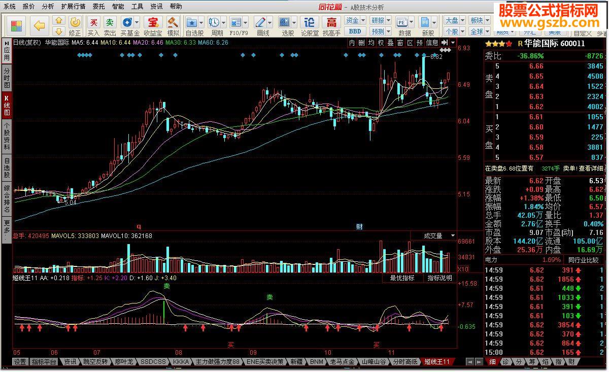This screenshot has height=372, width=609.
Task: Open the 自选股 star folder icon
Action: pos(192,22)
